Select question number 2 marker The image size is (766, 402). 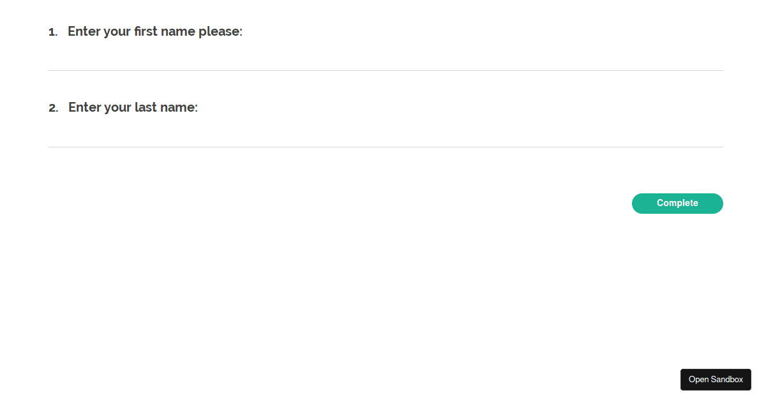coord(53,108)
